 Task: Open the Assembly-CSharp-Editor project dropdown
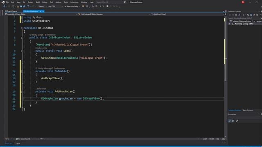click(x=41, y=14)
